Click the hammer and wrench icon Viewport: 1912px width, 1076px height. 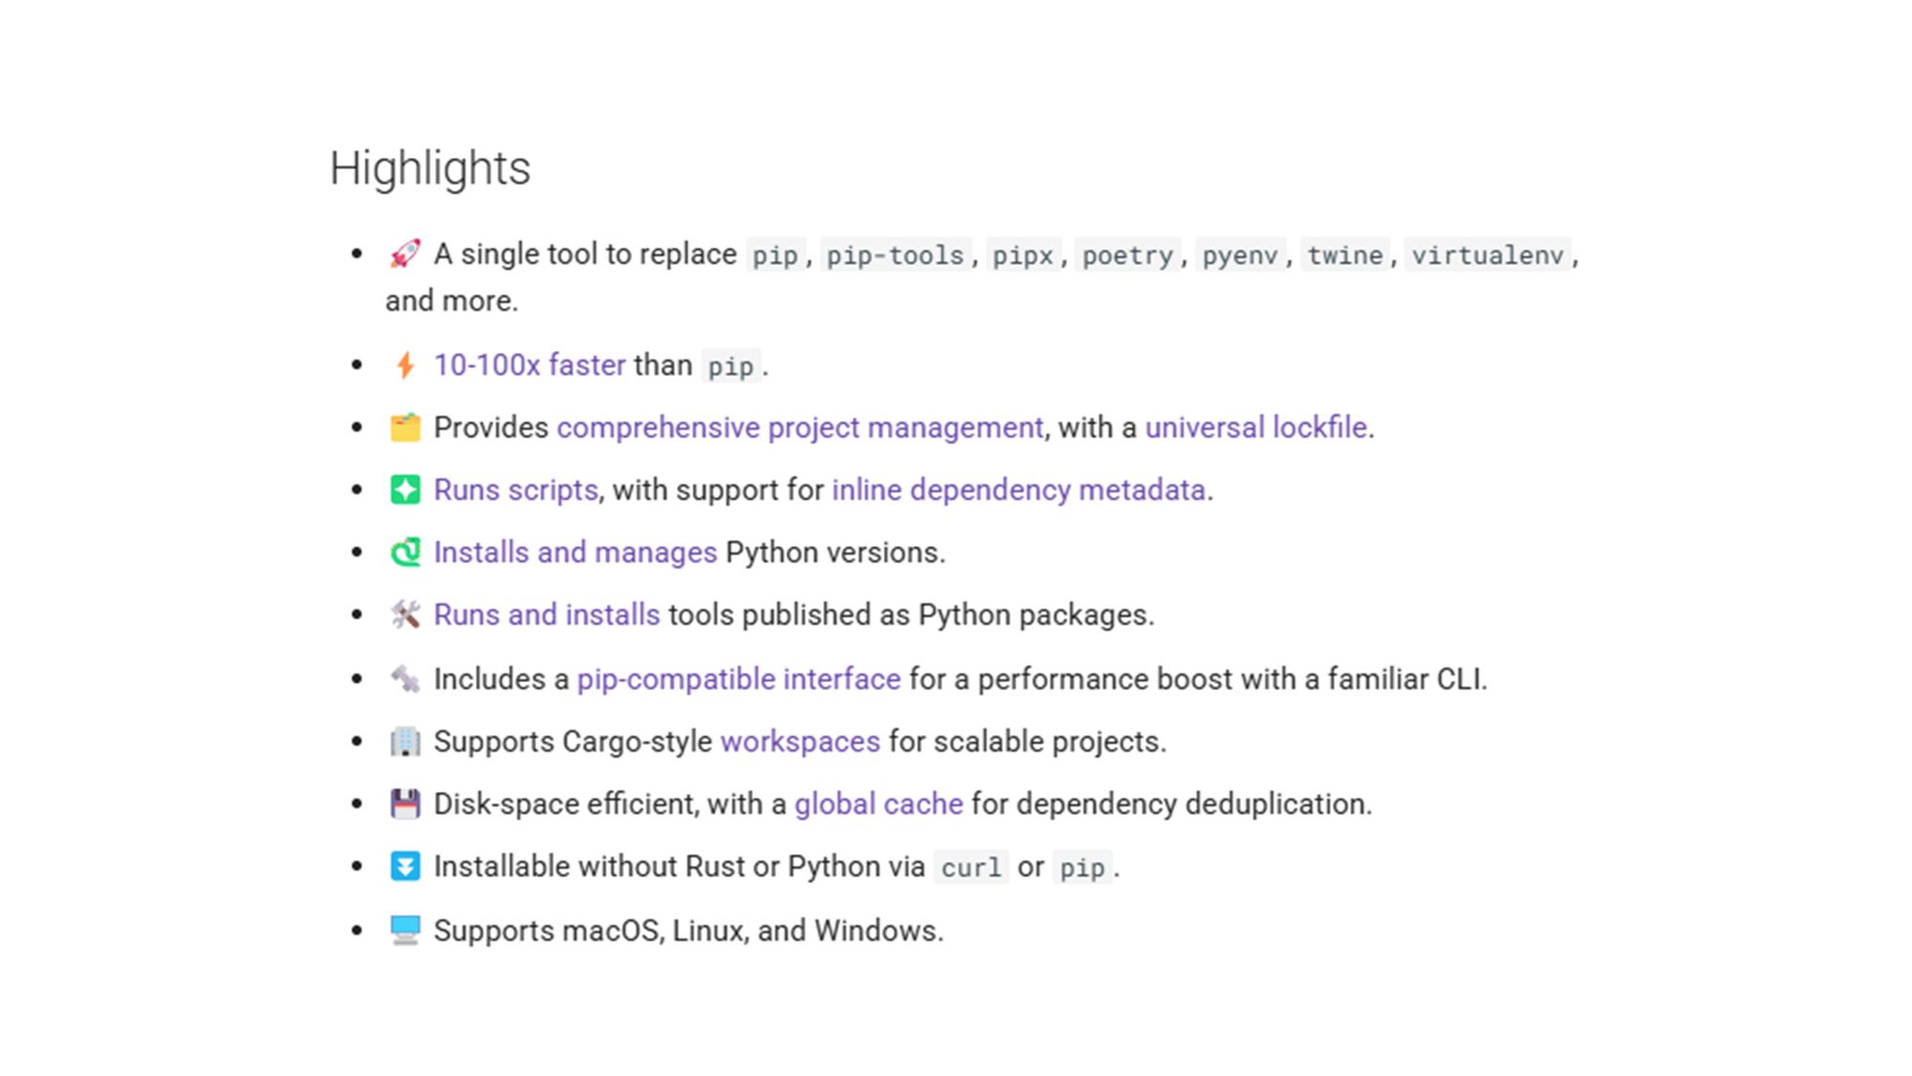click(405, 615)
